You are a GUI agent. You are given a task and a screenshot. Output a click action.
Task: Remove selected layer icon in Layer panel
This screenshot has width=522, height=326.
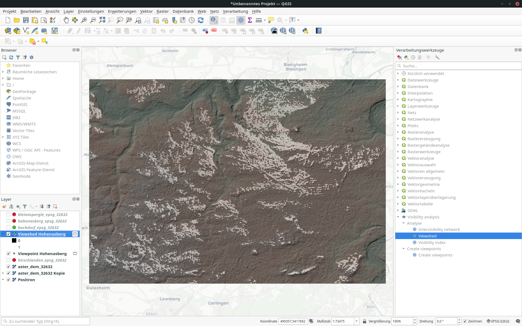pos(55,206)
